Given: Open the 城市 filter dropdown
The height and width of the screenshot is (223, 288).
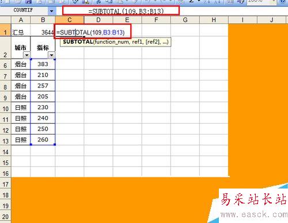Looking at the screenshot, I should point(26,55).
